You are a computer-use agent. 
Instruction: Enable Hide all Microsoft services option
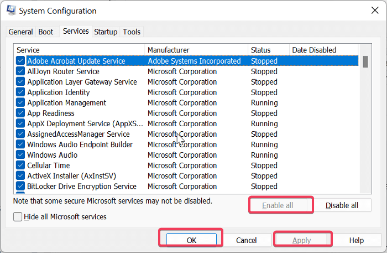pos(19,217)
